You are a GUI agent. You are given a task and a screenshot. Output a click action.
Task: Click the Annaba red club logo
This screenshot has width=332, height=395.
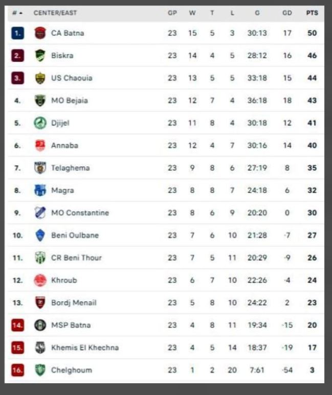[x=40, y=146]
